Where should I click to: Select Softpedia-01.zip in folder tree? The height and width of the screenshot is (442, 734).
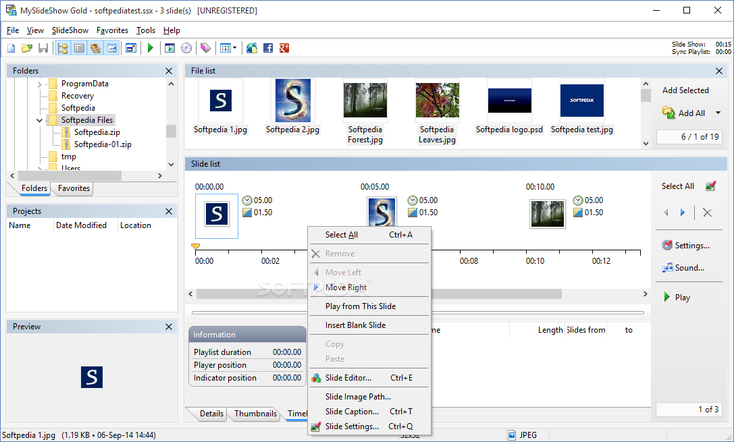click(x=103, y=144)
